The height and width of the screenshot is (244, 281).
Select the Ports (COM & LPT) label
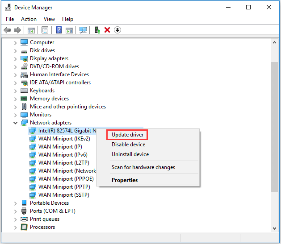pyautogui.click(x=53, y=211)
